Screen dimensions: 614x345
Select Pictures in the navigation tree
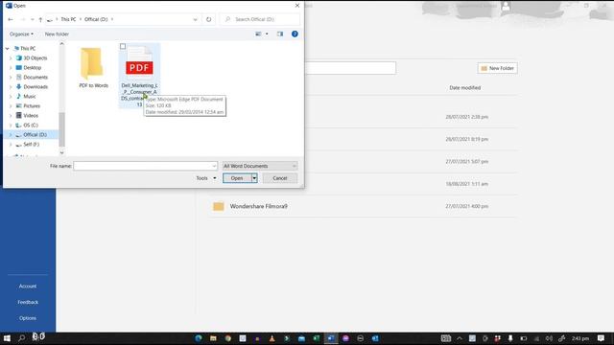point(32,106)
